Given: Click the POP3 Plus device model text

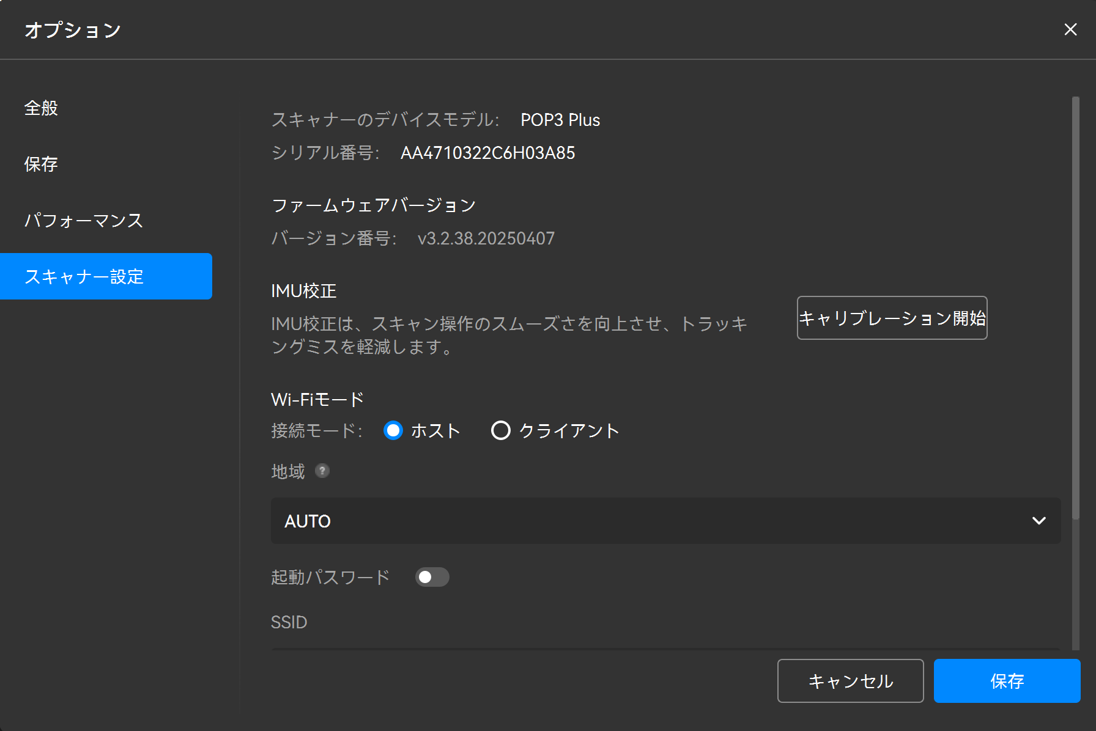Looking at the screenshot, I should pyautogui.click(x=560, y=120).
